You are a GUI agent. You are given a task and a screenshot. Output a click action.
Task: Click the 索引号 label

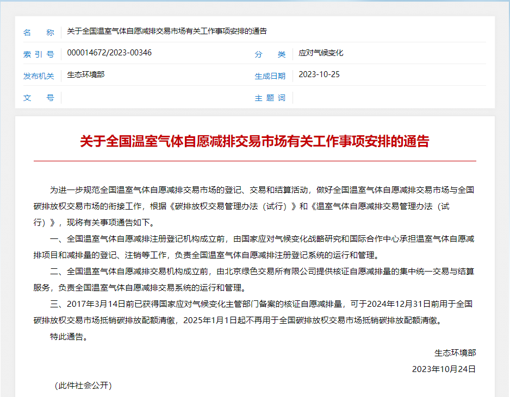(x=39, y=54)
